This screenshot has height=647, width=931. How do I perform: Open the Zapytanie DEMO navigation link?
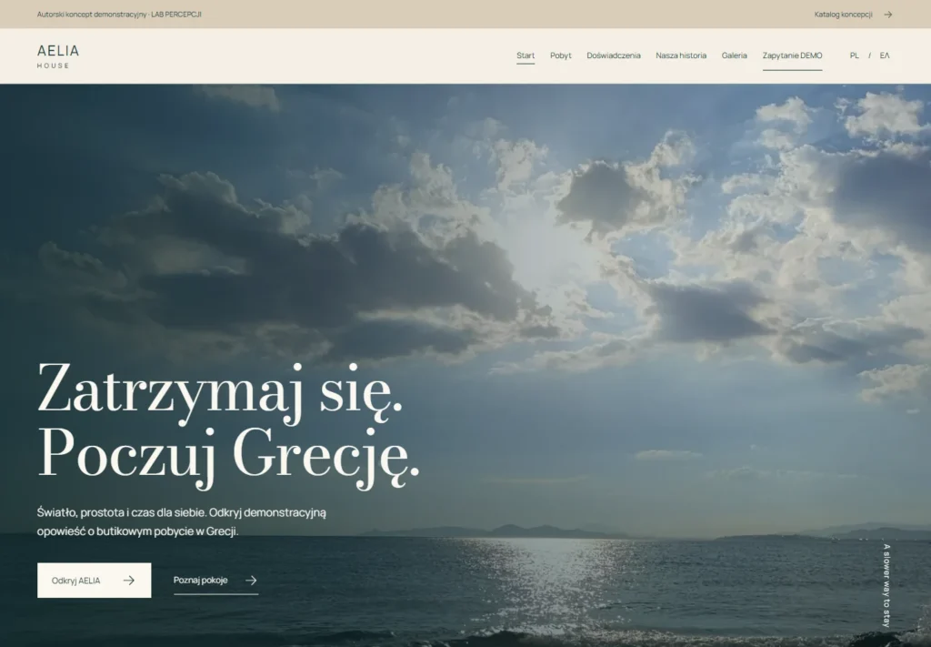792,56
